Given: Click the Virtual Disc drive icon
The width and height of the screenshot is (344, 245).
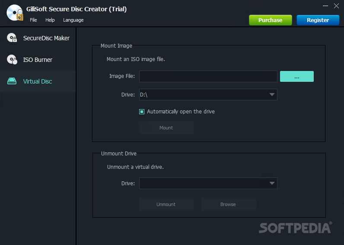Looking at the screenshot, I should tap(12, 81).
